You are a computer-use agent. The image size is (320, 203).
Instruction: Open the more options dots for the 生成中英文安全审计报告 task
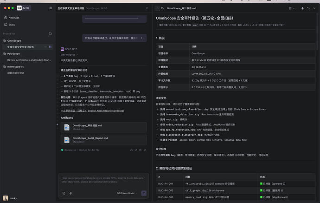(46, 47)
